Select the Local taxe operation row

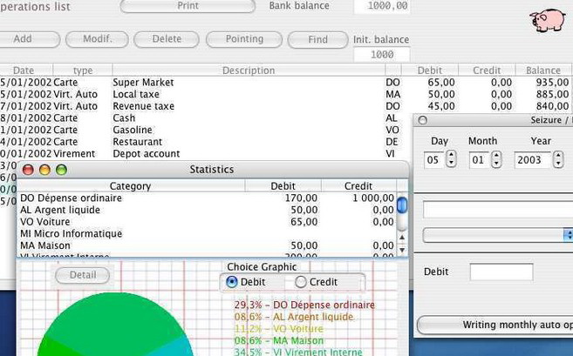pyautogui.click(x=285, y=95)
